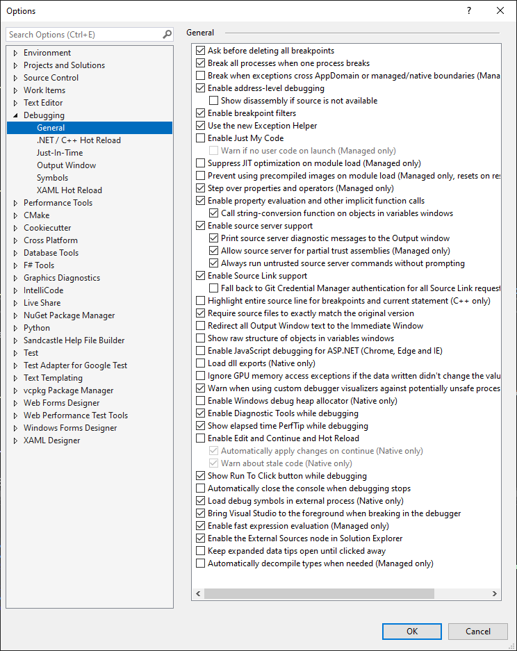
Task: Click the OK button
Action: click(412, 631)
